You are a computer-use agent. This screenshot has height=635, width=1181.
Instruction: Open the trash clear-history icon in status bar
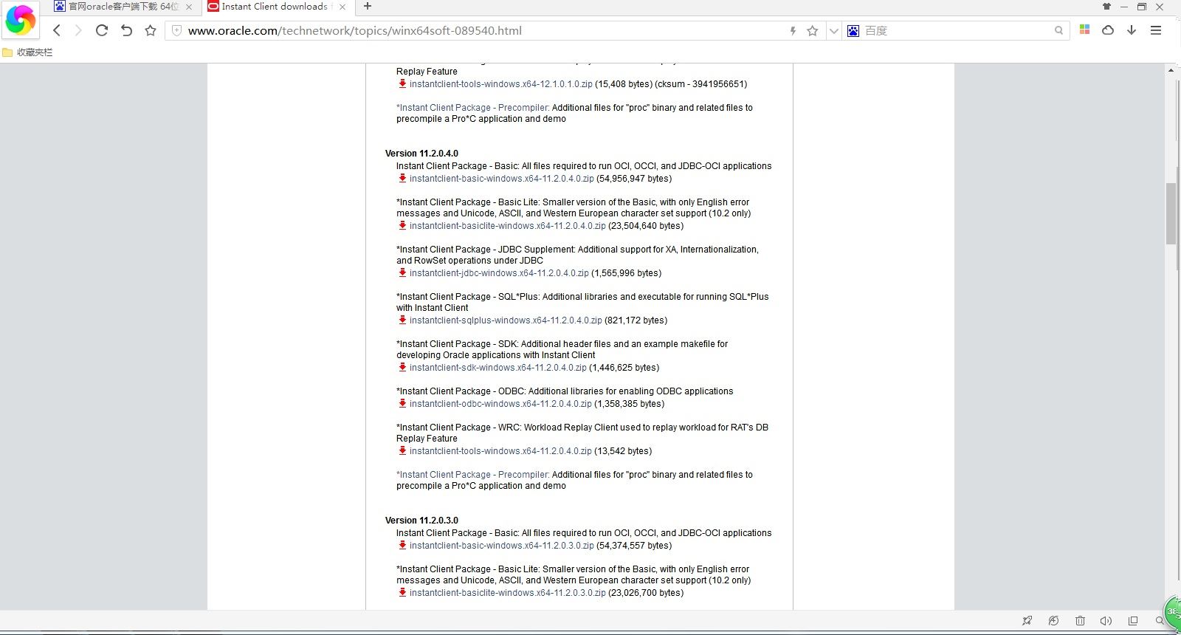click(1080, 621)
